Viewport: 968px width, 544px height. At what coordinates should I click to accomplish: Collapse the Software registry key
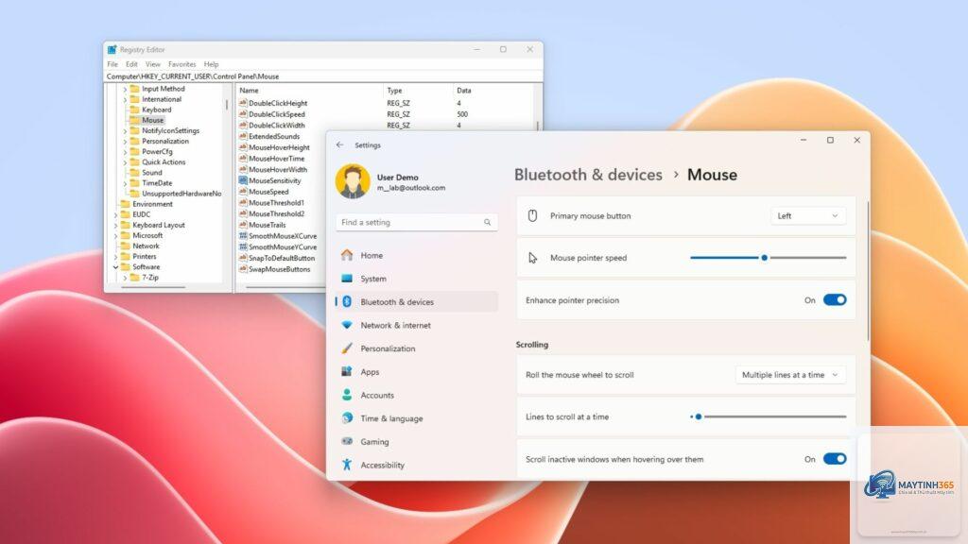click(x=115, y=267)
